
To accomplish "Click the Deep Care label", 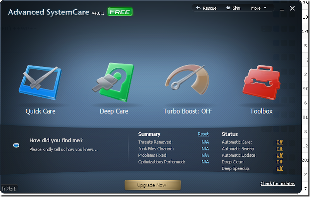I will [114, 111].
